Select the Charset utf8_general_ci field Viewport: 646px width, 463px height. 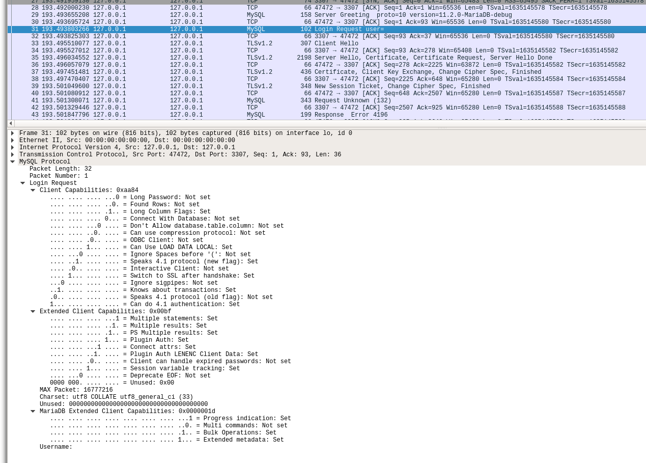click(116, 397)
